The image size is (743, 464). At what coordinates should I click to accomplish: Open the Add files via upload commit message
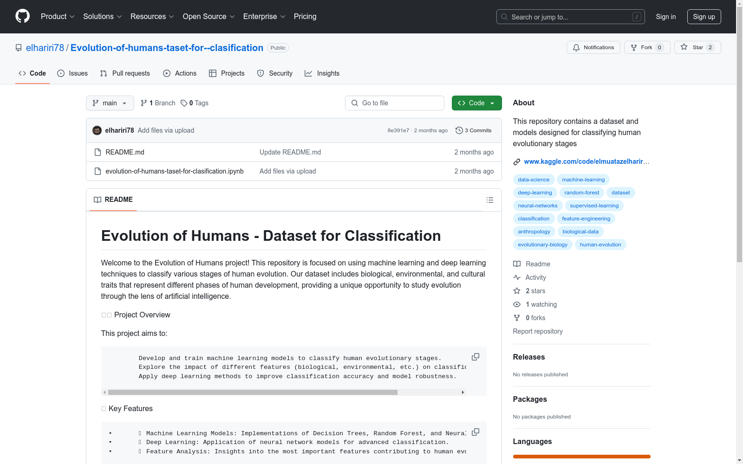[166, 130]
